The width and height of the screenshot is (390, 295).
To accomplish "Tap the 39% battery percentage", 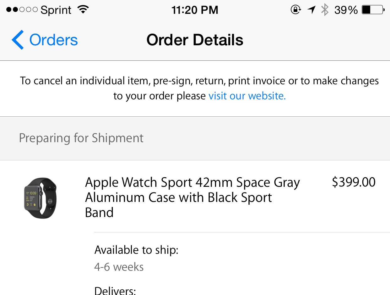I will coord(346,10).
